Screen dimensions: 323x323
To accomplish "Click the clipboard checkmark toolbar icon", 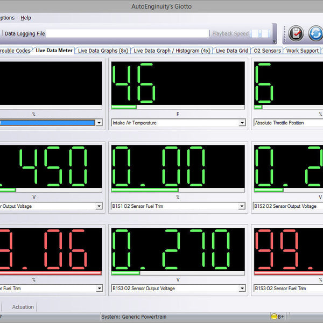I will (296, 33).
